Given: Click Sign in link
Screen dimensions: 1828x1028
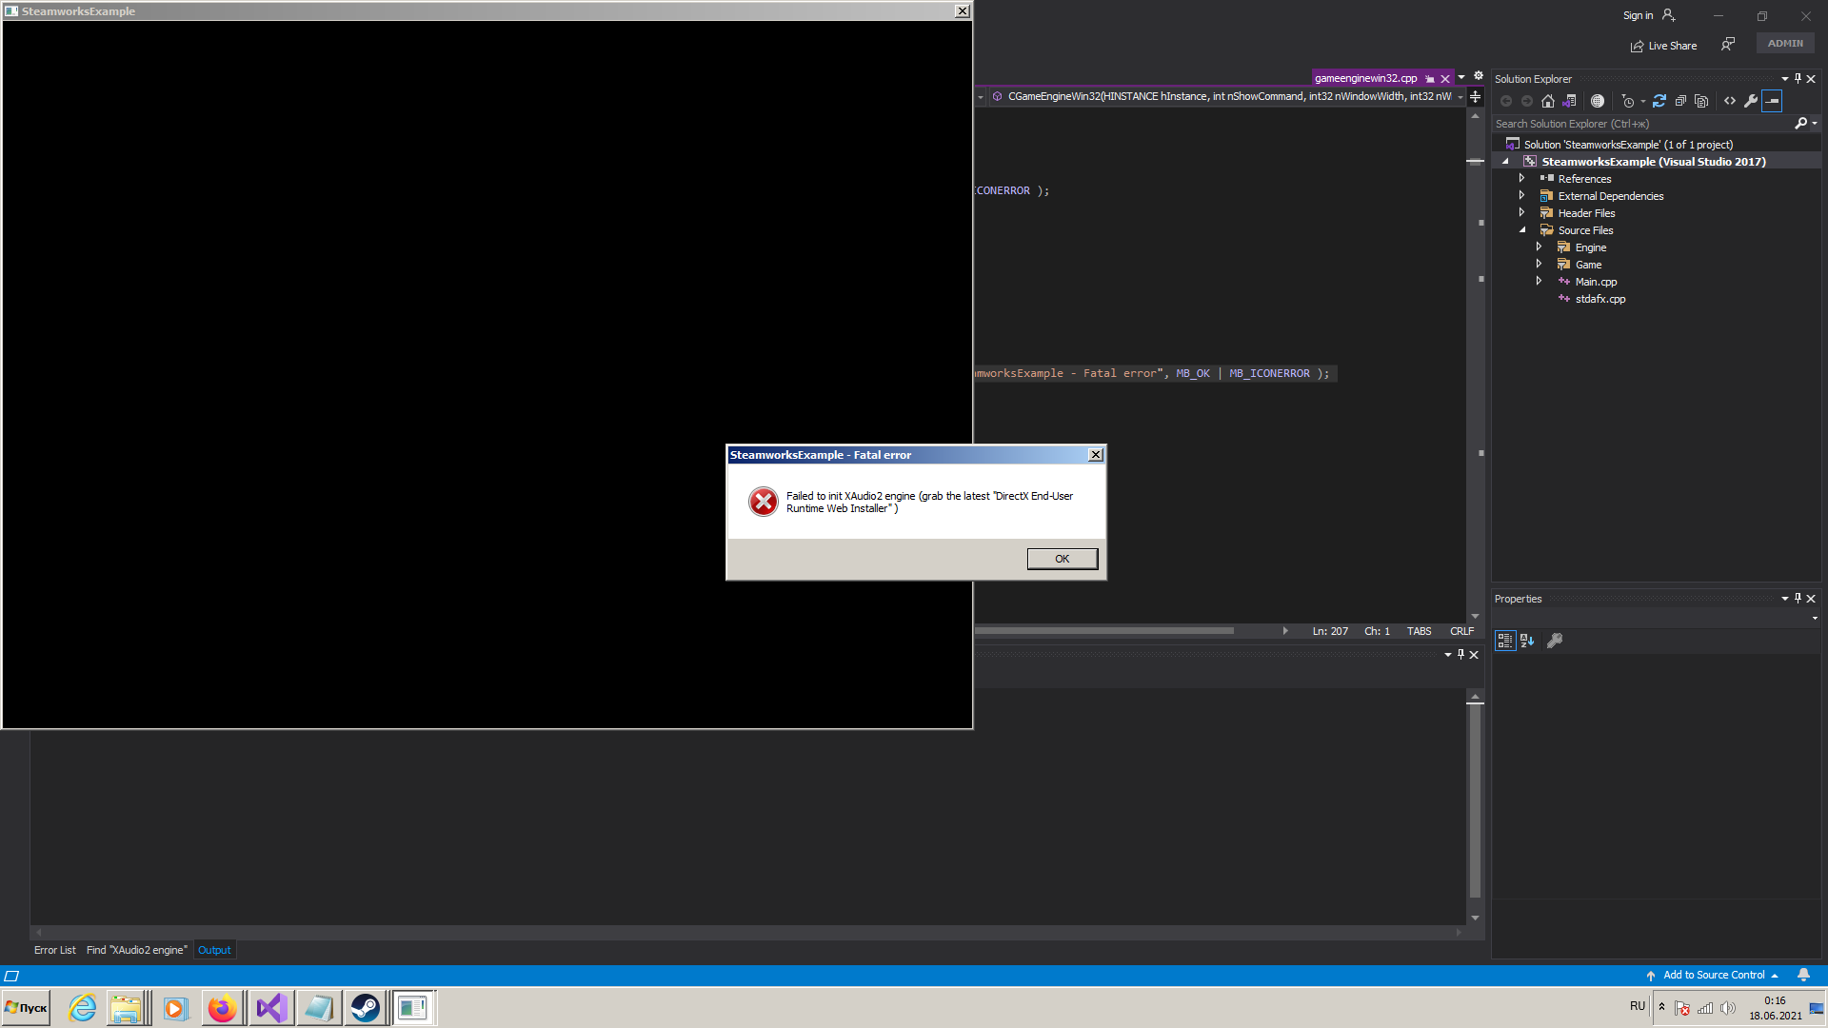Looking at the screenshot, I should 1638,15.
